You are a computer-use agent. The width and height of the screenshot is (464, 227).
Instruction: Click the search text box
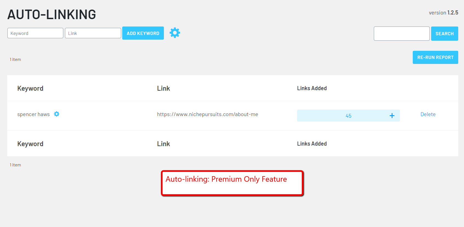point(402,33)
